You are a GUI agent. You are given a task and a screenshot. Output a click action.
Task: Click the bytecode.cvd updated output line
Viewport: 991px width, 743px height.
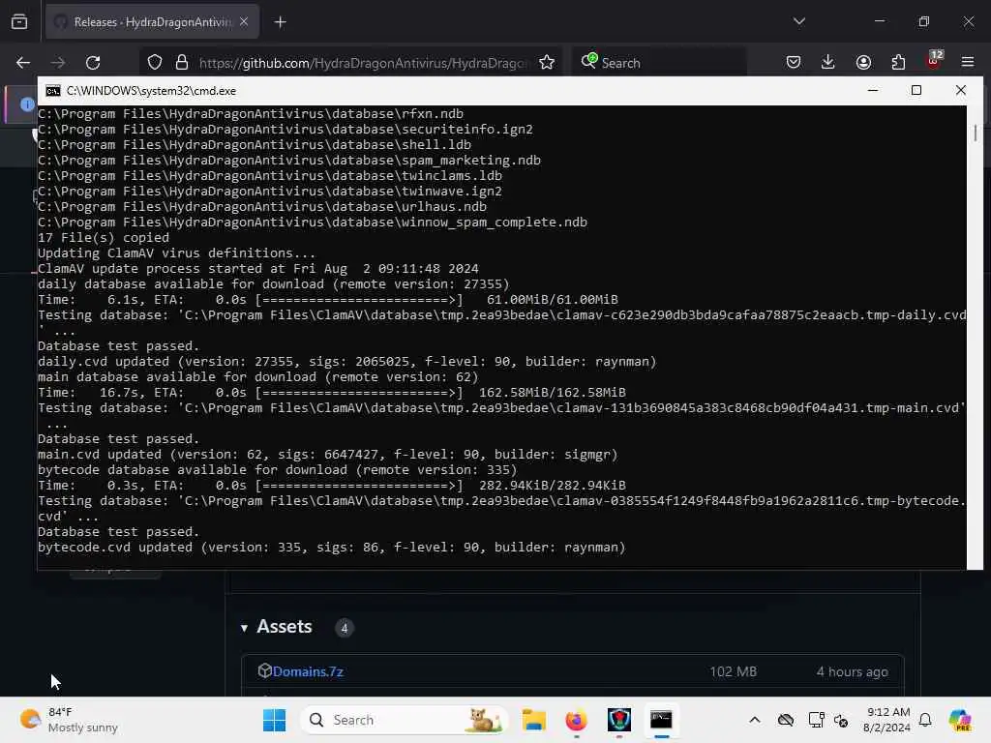coord(331,548)
